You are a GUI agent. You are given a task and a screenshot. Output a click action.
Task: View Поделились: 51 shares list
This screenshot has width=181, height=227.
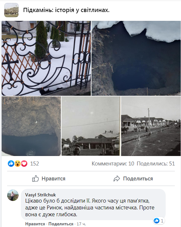(x=156, y=163)
